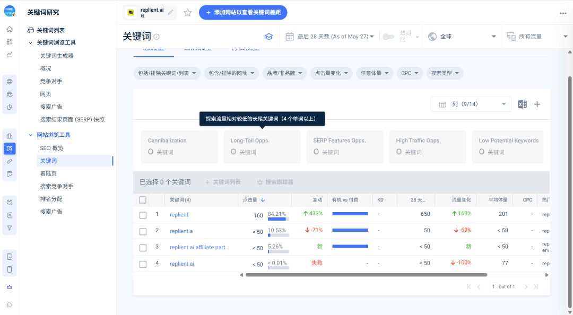573x315 pixels.
Task: Open the 品牌/非品牌 filter dropdown
Action: coord(284,73)
